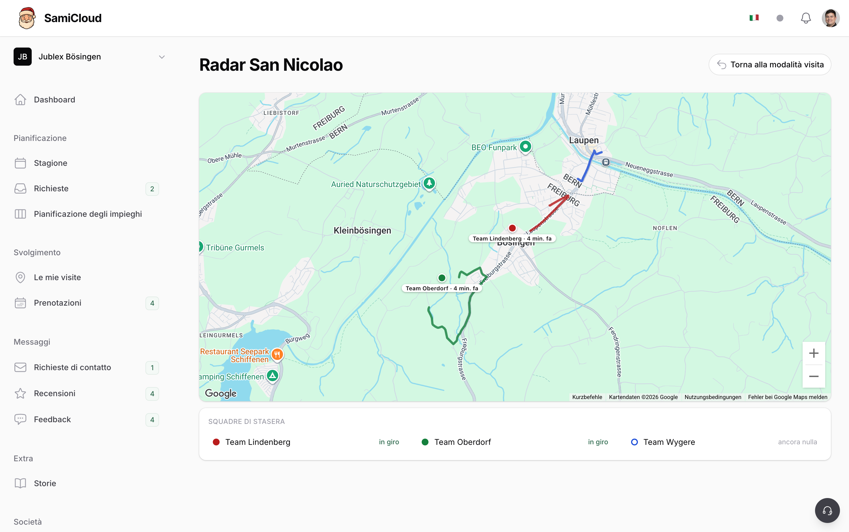Click the gray status dot in header
Viewport: 849px width, 532px height.
[780, 18]
